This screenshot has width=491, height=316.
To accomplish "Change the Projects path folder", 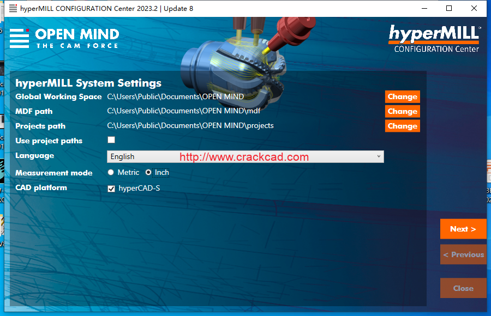I will 403,126.
